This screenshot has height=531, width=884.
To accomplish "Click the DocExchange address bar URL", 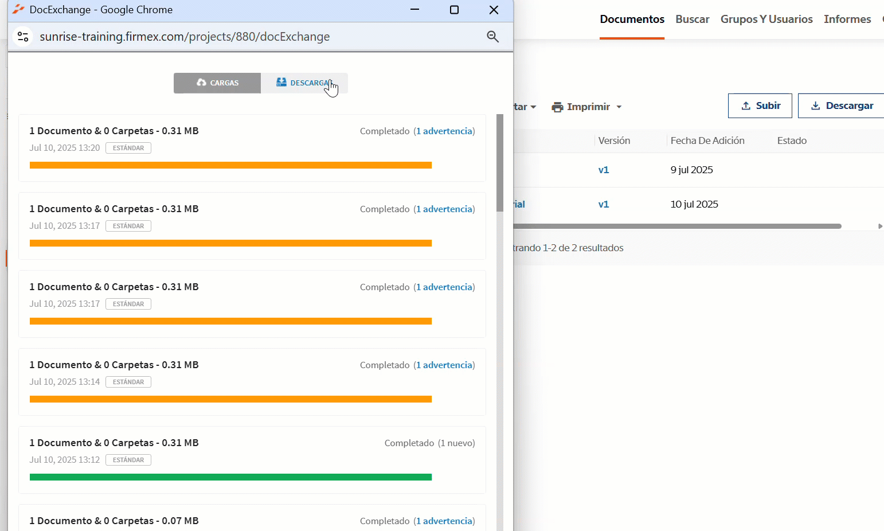I will (185, 37).
